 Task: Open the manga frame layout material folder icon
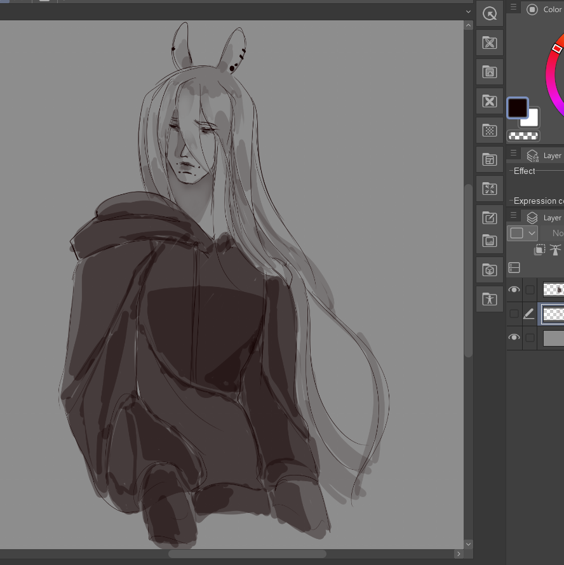coord(490,159)
